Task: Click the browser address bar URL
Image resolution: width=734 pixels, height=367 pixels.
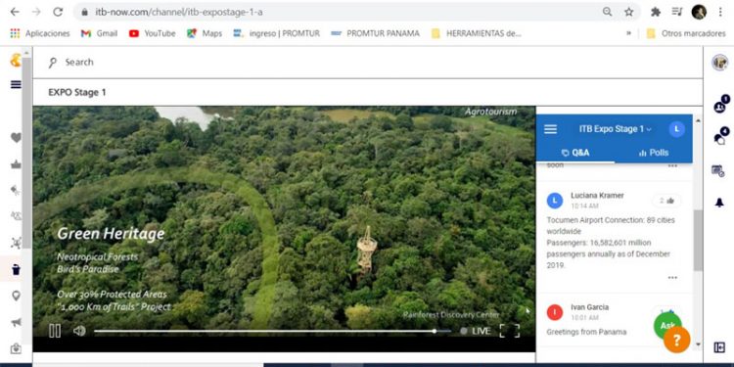Action: pos(179,12)
